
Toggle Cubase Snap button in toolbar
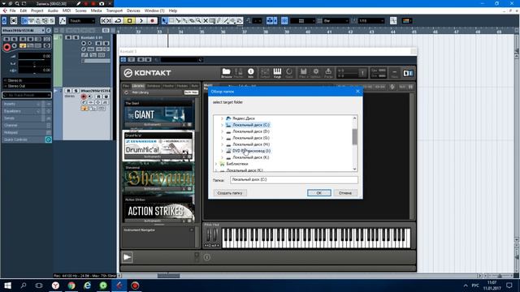(x=284, y=21)
